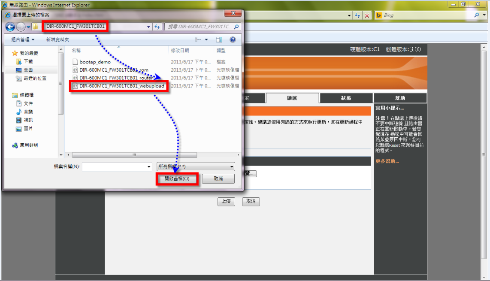Click the 更多幫助 link
The image size is (490, 281).
pyautogui.click(x=387, y=161)
